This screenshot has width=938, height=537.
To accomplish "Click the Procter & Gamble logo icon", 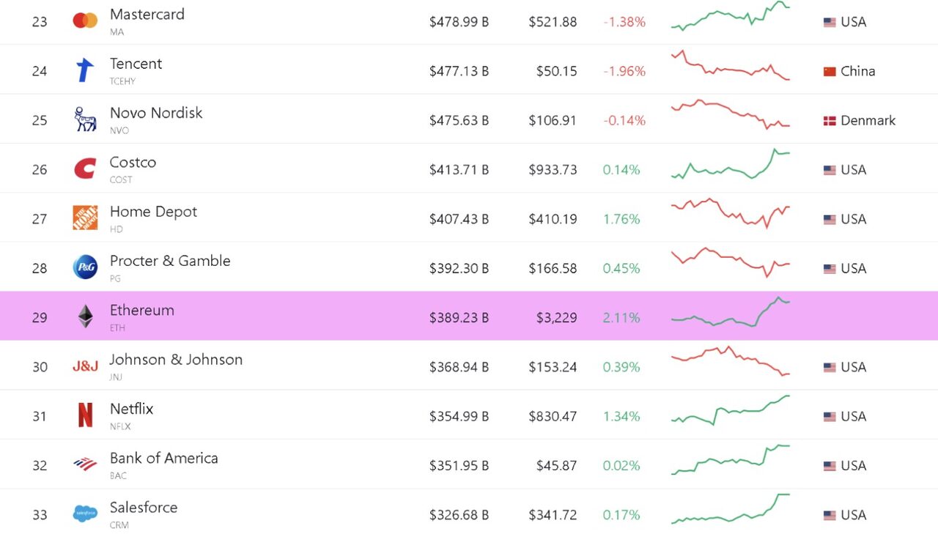I will tap(85, 267).
